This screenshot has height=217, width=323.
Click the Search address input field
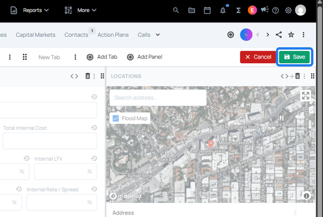pyautogui.click(x=157, y=97)
